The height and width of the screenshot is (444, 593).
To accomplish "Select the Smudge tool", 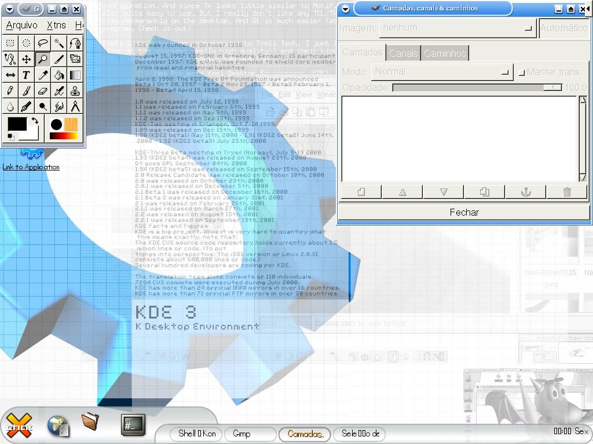I will pyautogui.click(x=59, y=106).
